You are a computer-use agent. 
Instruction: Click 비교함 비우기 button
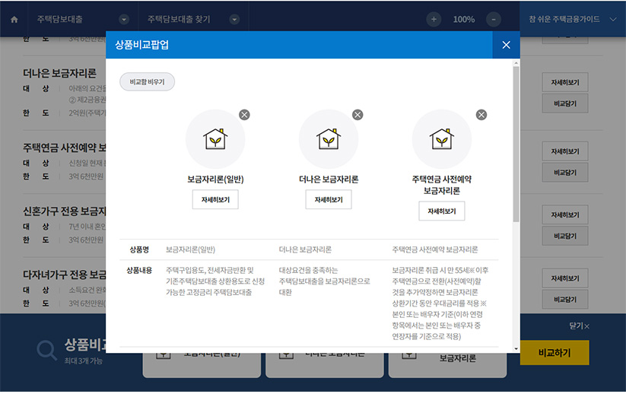(x=147, y=82)
